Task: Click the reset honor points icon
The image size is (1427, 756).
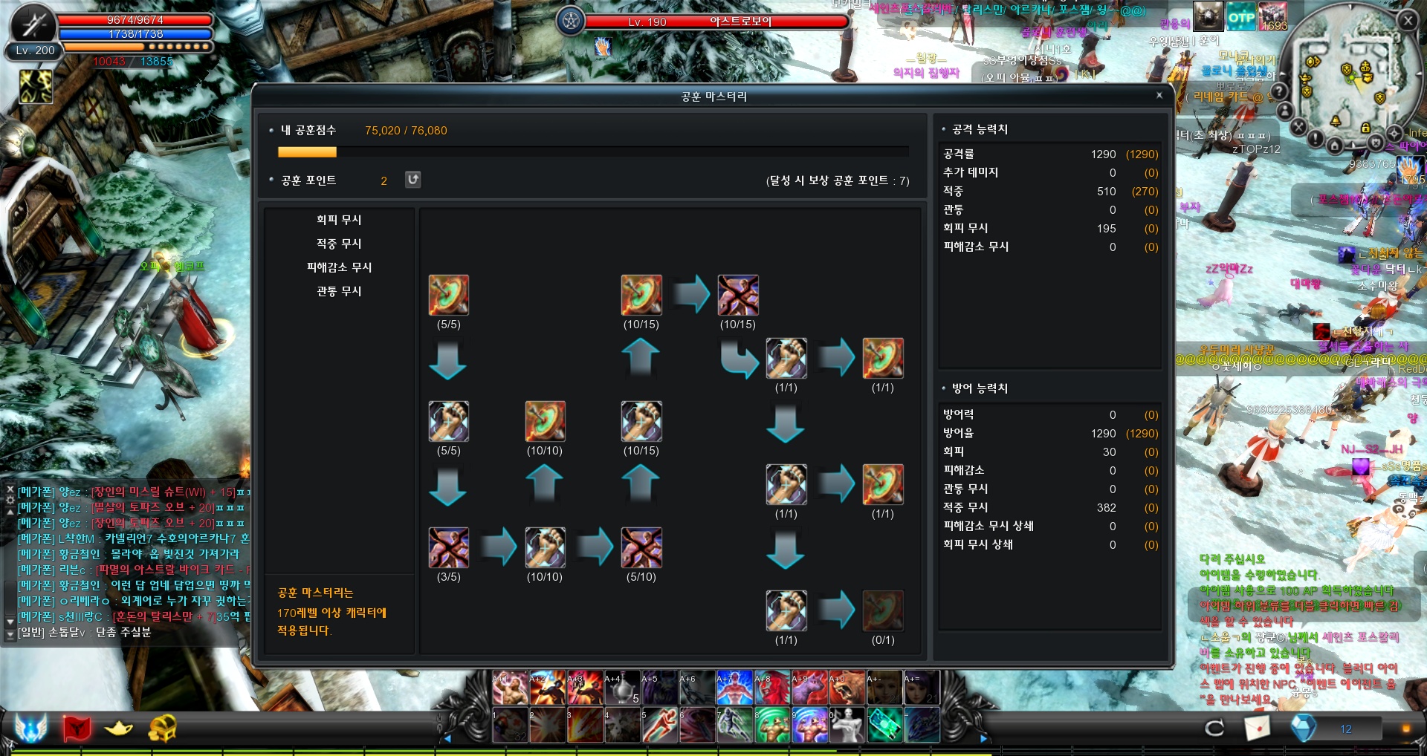Action: [412, 180]
